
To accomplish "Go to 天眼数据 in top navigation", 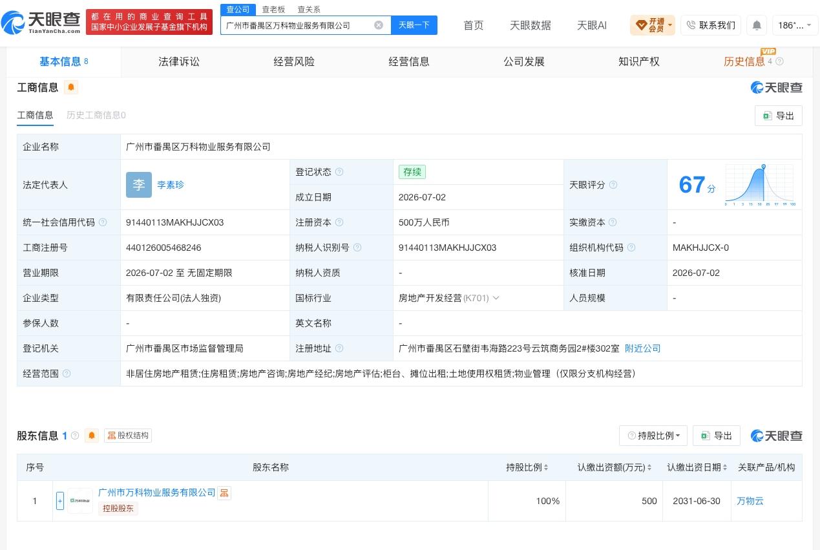I will coord(531,25).
